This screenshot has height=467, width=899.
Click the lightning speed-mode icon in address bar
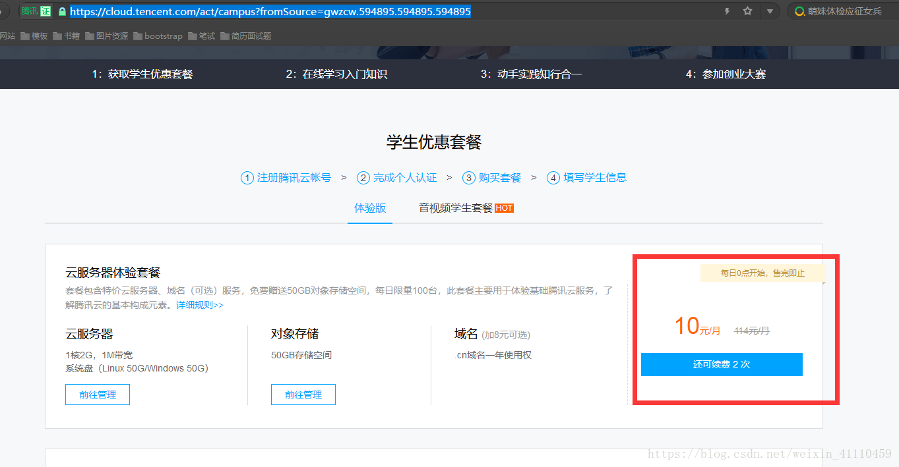click(728, 11)
